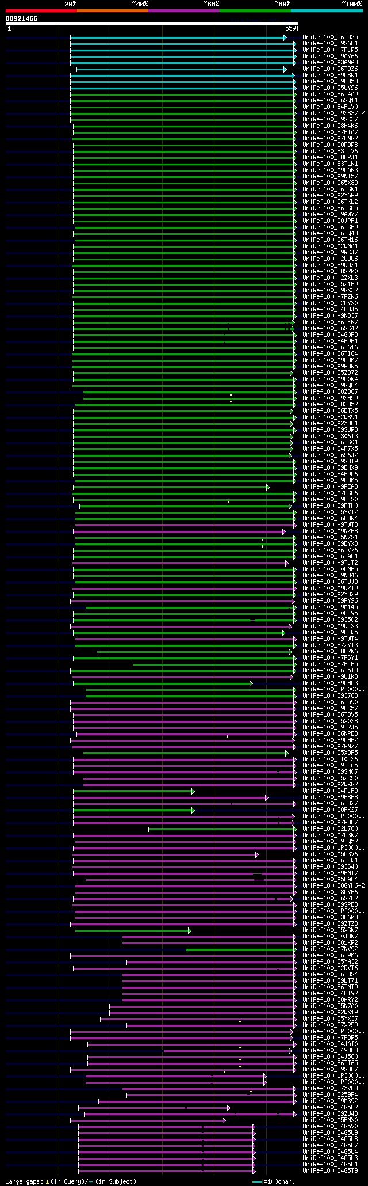Click the UniRef100_B9GSR1 label
The height and width of the screenshot is (1186, 368).
pos(330,75)
